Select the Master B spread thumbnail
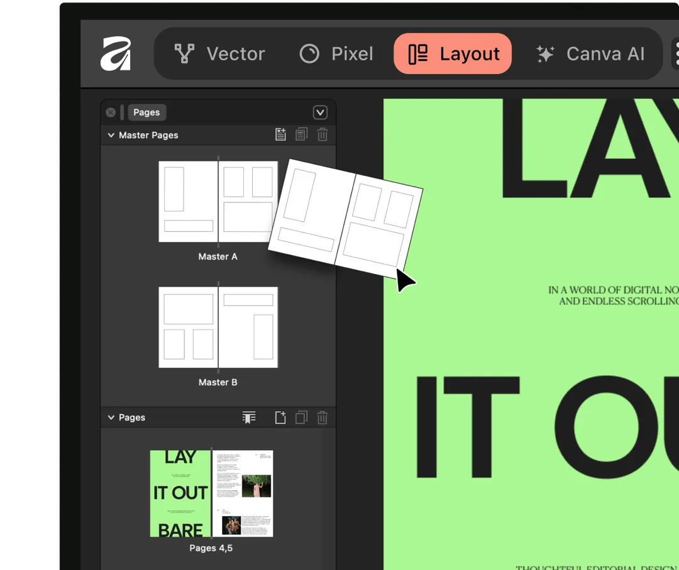 218,327
